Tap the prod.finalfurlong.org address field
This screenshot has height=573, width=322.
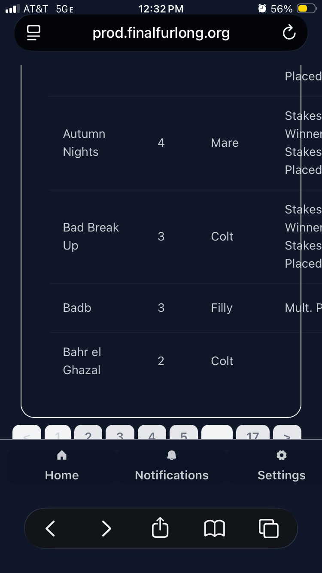click(x=161, y=33)
